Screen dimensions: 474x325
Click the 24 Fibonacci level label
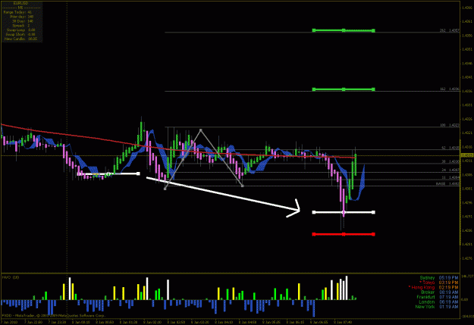pyautogui.click(x=450, y=170)
